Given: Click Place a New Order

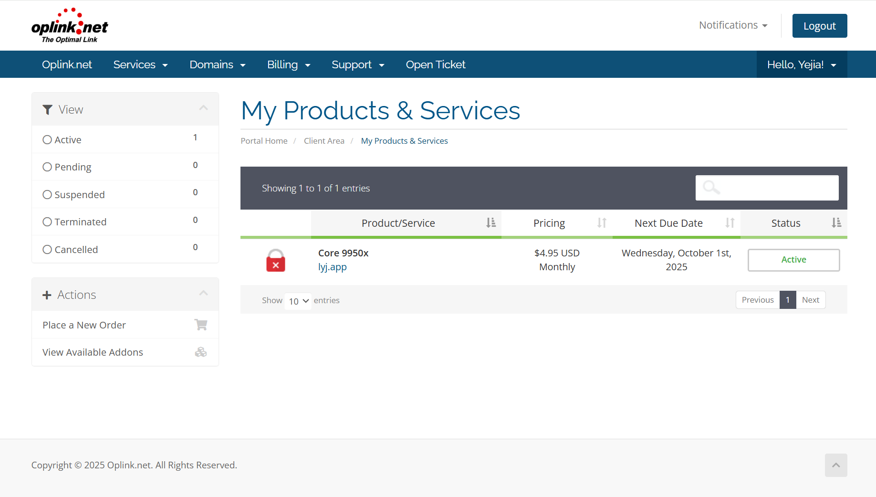Looking at the screenshot, I should [125, 325].
